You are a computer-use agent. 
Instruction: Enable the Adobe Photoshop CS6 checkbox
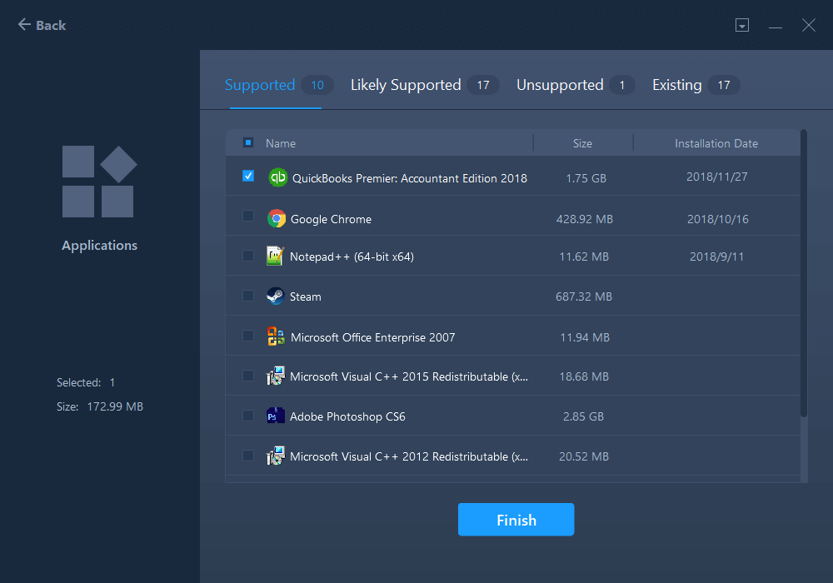tap(248, 416)
